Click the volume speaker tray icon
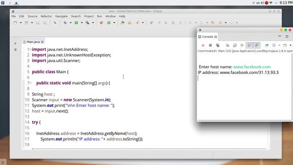The width and height of the screenshot is (293, 165). 262,3
